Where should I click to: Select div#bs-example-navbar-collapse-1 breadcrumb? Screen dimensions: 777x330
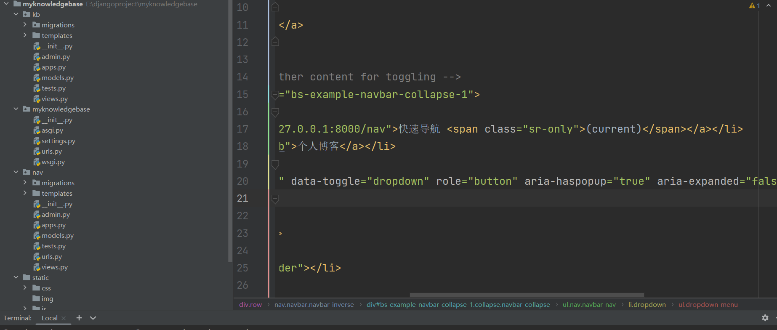(458, 304)
